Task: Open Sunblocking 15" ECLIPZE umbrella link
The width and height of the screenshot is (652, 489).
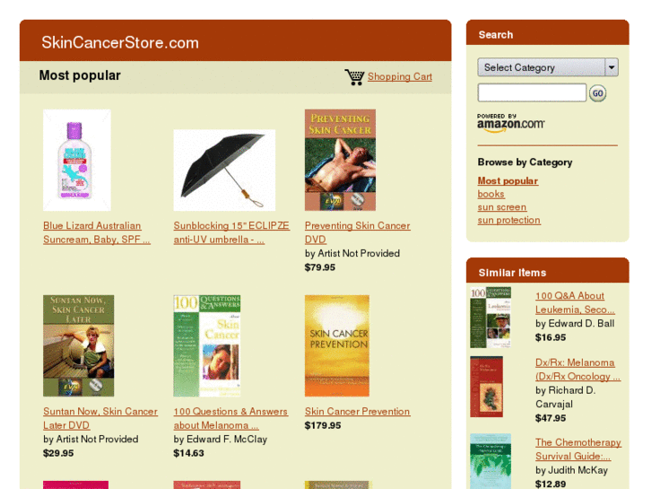Action: tap(231, 232)
